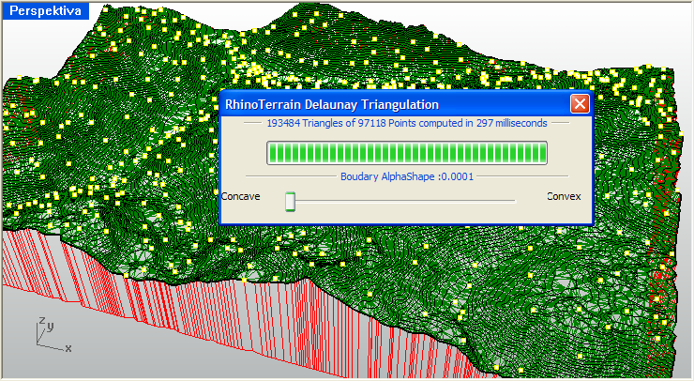
Task: Click the AlphaShape slider thumb
Action: (x=291, y=200)
